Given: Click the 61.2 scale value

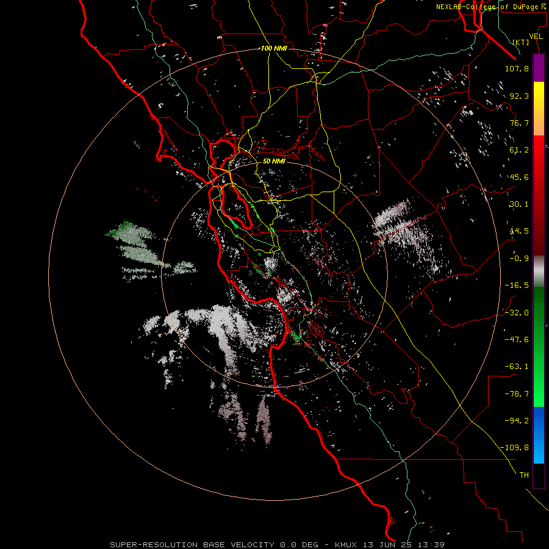Looking at the screenshot, I should pyautogui.click(x=519, y=150).
